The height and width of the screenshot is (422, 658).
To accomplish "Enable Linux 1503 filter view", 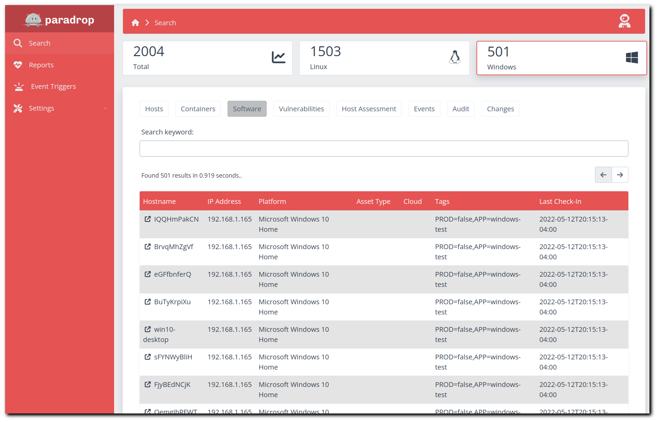I will 385,57.
